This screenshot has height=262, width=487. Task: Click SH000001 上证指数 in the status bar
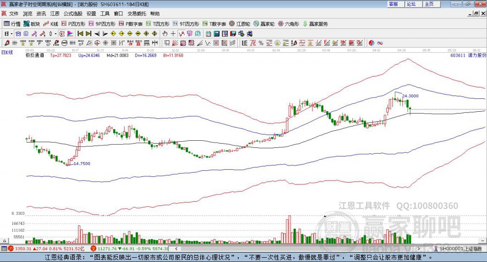pyautogui.click(x=460, y=249)
